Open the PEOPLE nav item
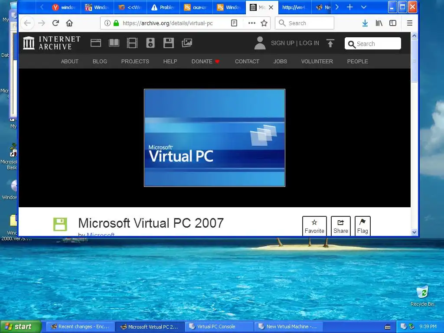 pos(358,62)
